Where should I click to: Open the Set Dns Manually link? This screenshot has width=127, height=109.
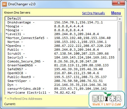click(x=93, y=13)
